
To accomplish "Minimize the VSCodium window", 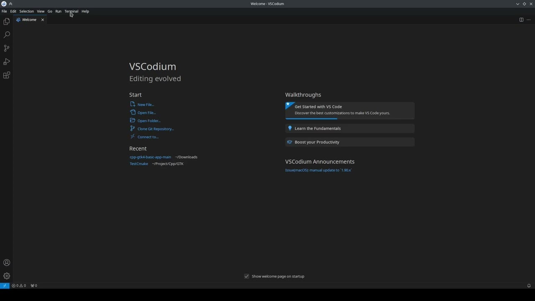I will [517, 4].
